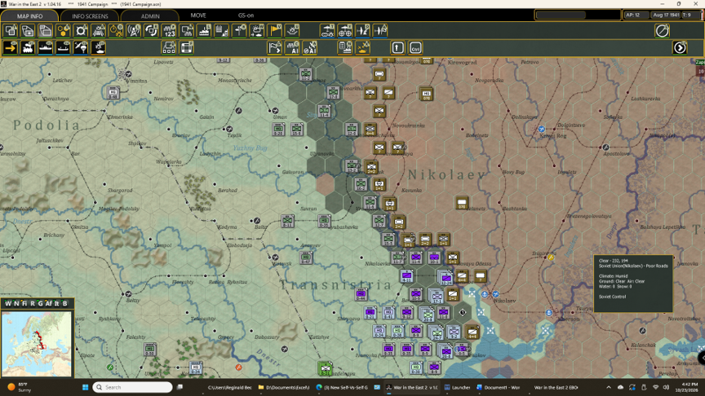Show hidden system tray icons chevron
Viewport: 705px width, 396px height.
pos(609,387)
